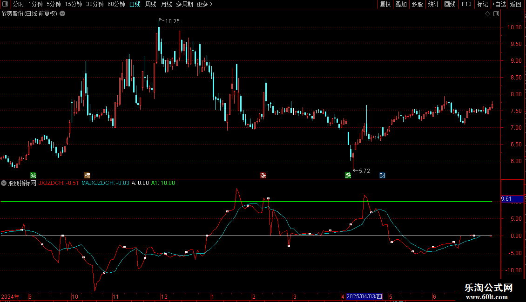Switch to 15分钟 period
Screen dimensions: 526x302
click(x=74, y=4)
